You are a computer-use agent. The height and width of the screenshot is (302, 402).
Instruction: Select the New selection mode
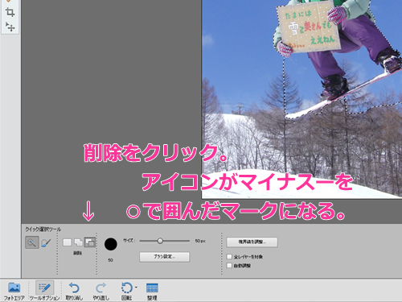point(68,242)
